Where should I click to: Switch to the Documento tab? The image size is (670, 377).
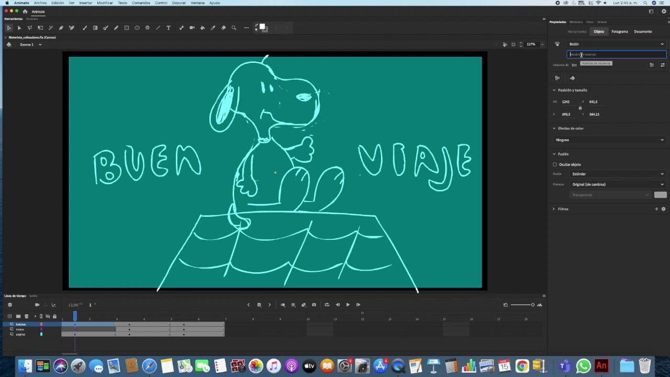643,31
